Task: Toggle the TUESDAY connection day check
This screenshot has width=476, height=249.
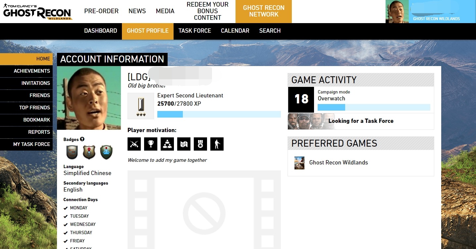Action: [66, 216]
